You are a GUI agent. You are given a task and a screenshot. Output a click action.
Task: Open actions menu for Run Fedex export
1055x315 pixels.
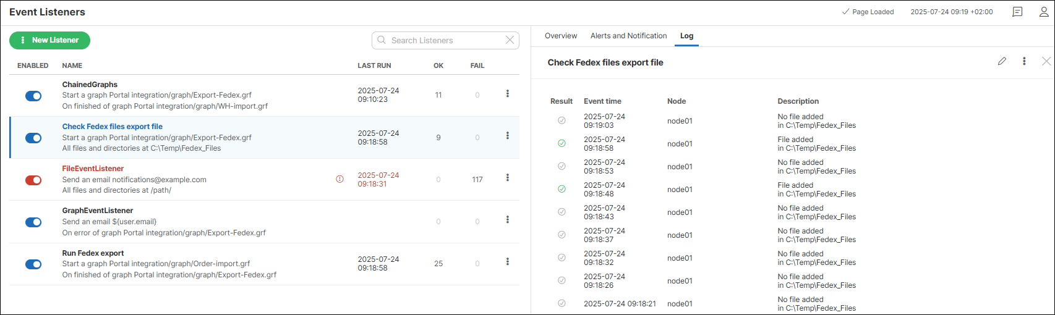click(507, 262)
